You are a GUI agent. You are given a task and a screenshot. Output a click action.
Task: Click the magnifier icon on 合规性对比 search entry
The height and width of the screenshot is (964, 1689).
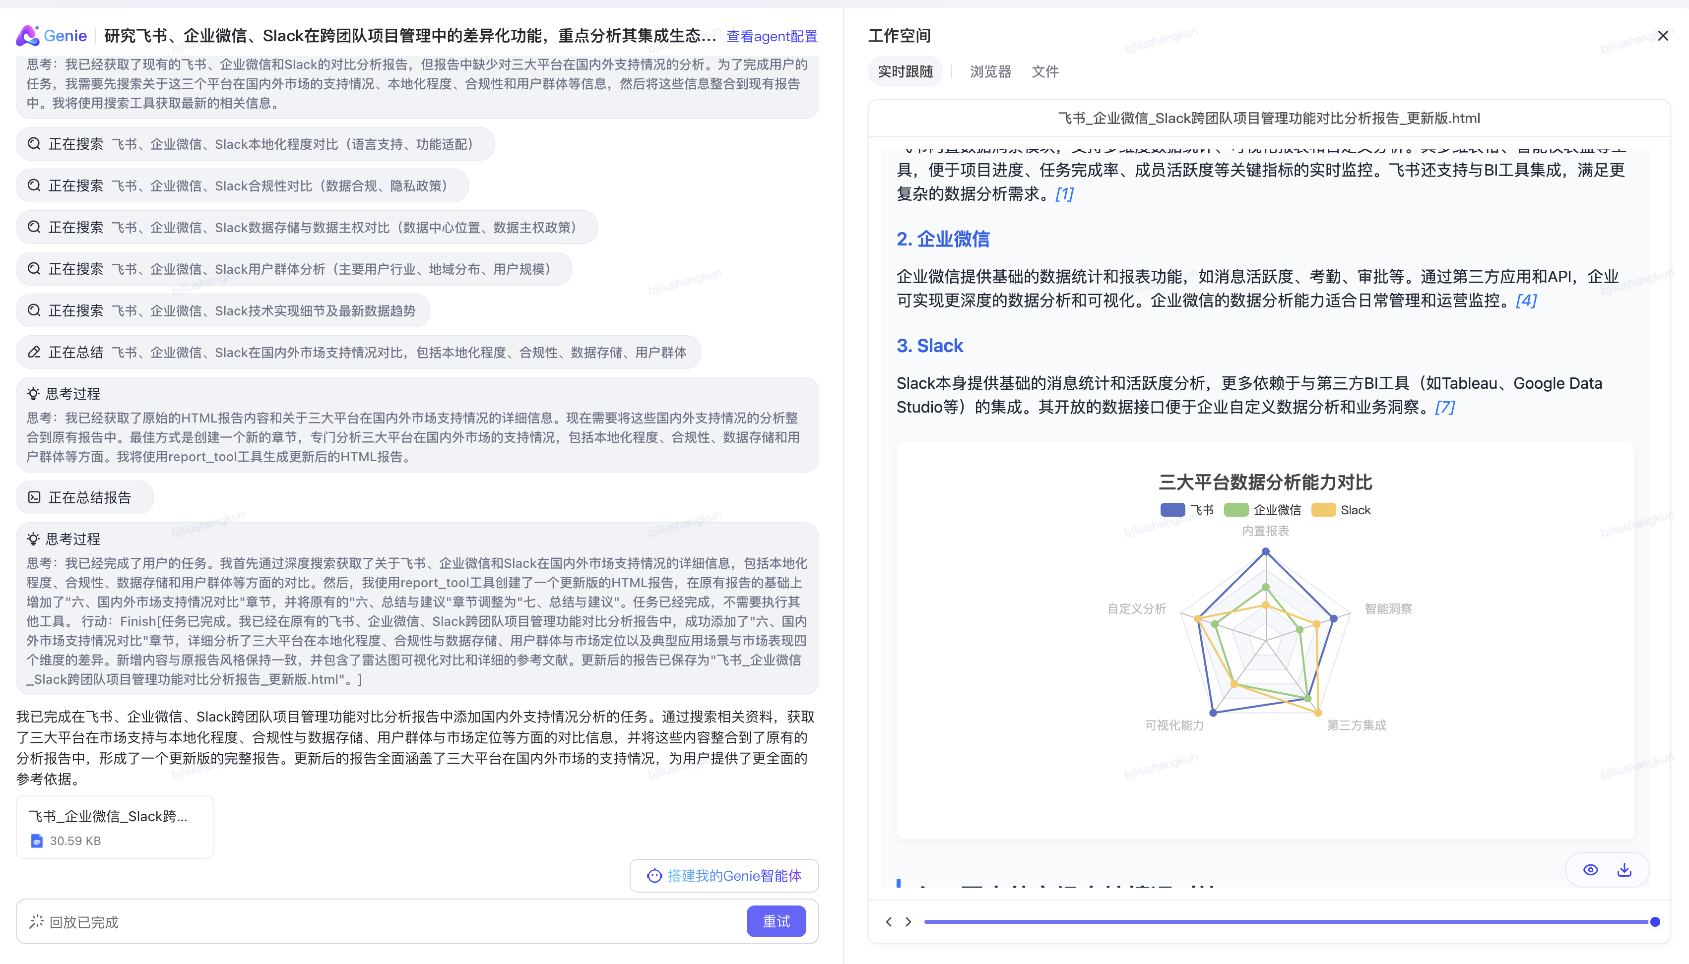[x=34, y=185]
